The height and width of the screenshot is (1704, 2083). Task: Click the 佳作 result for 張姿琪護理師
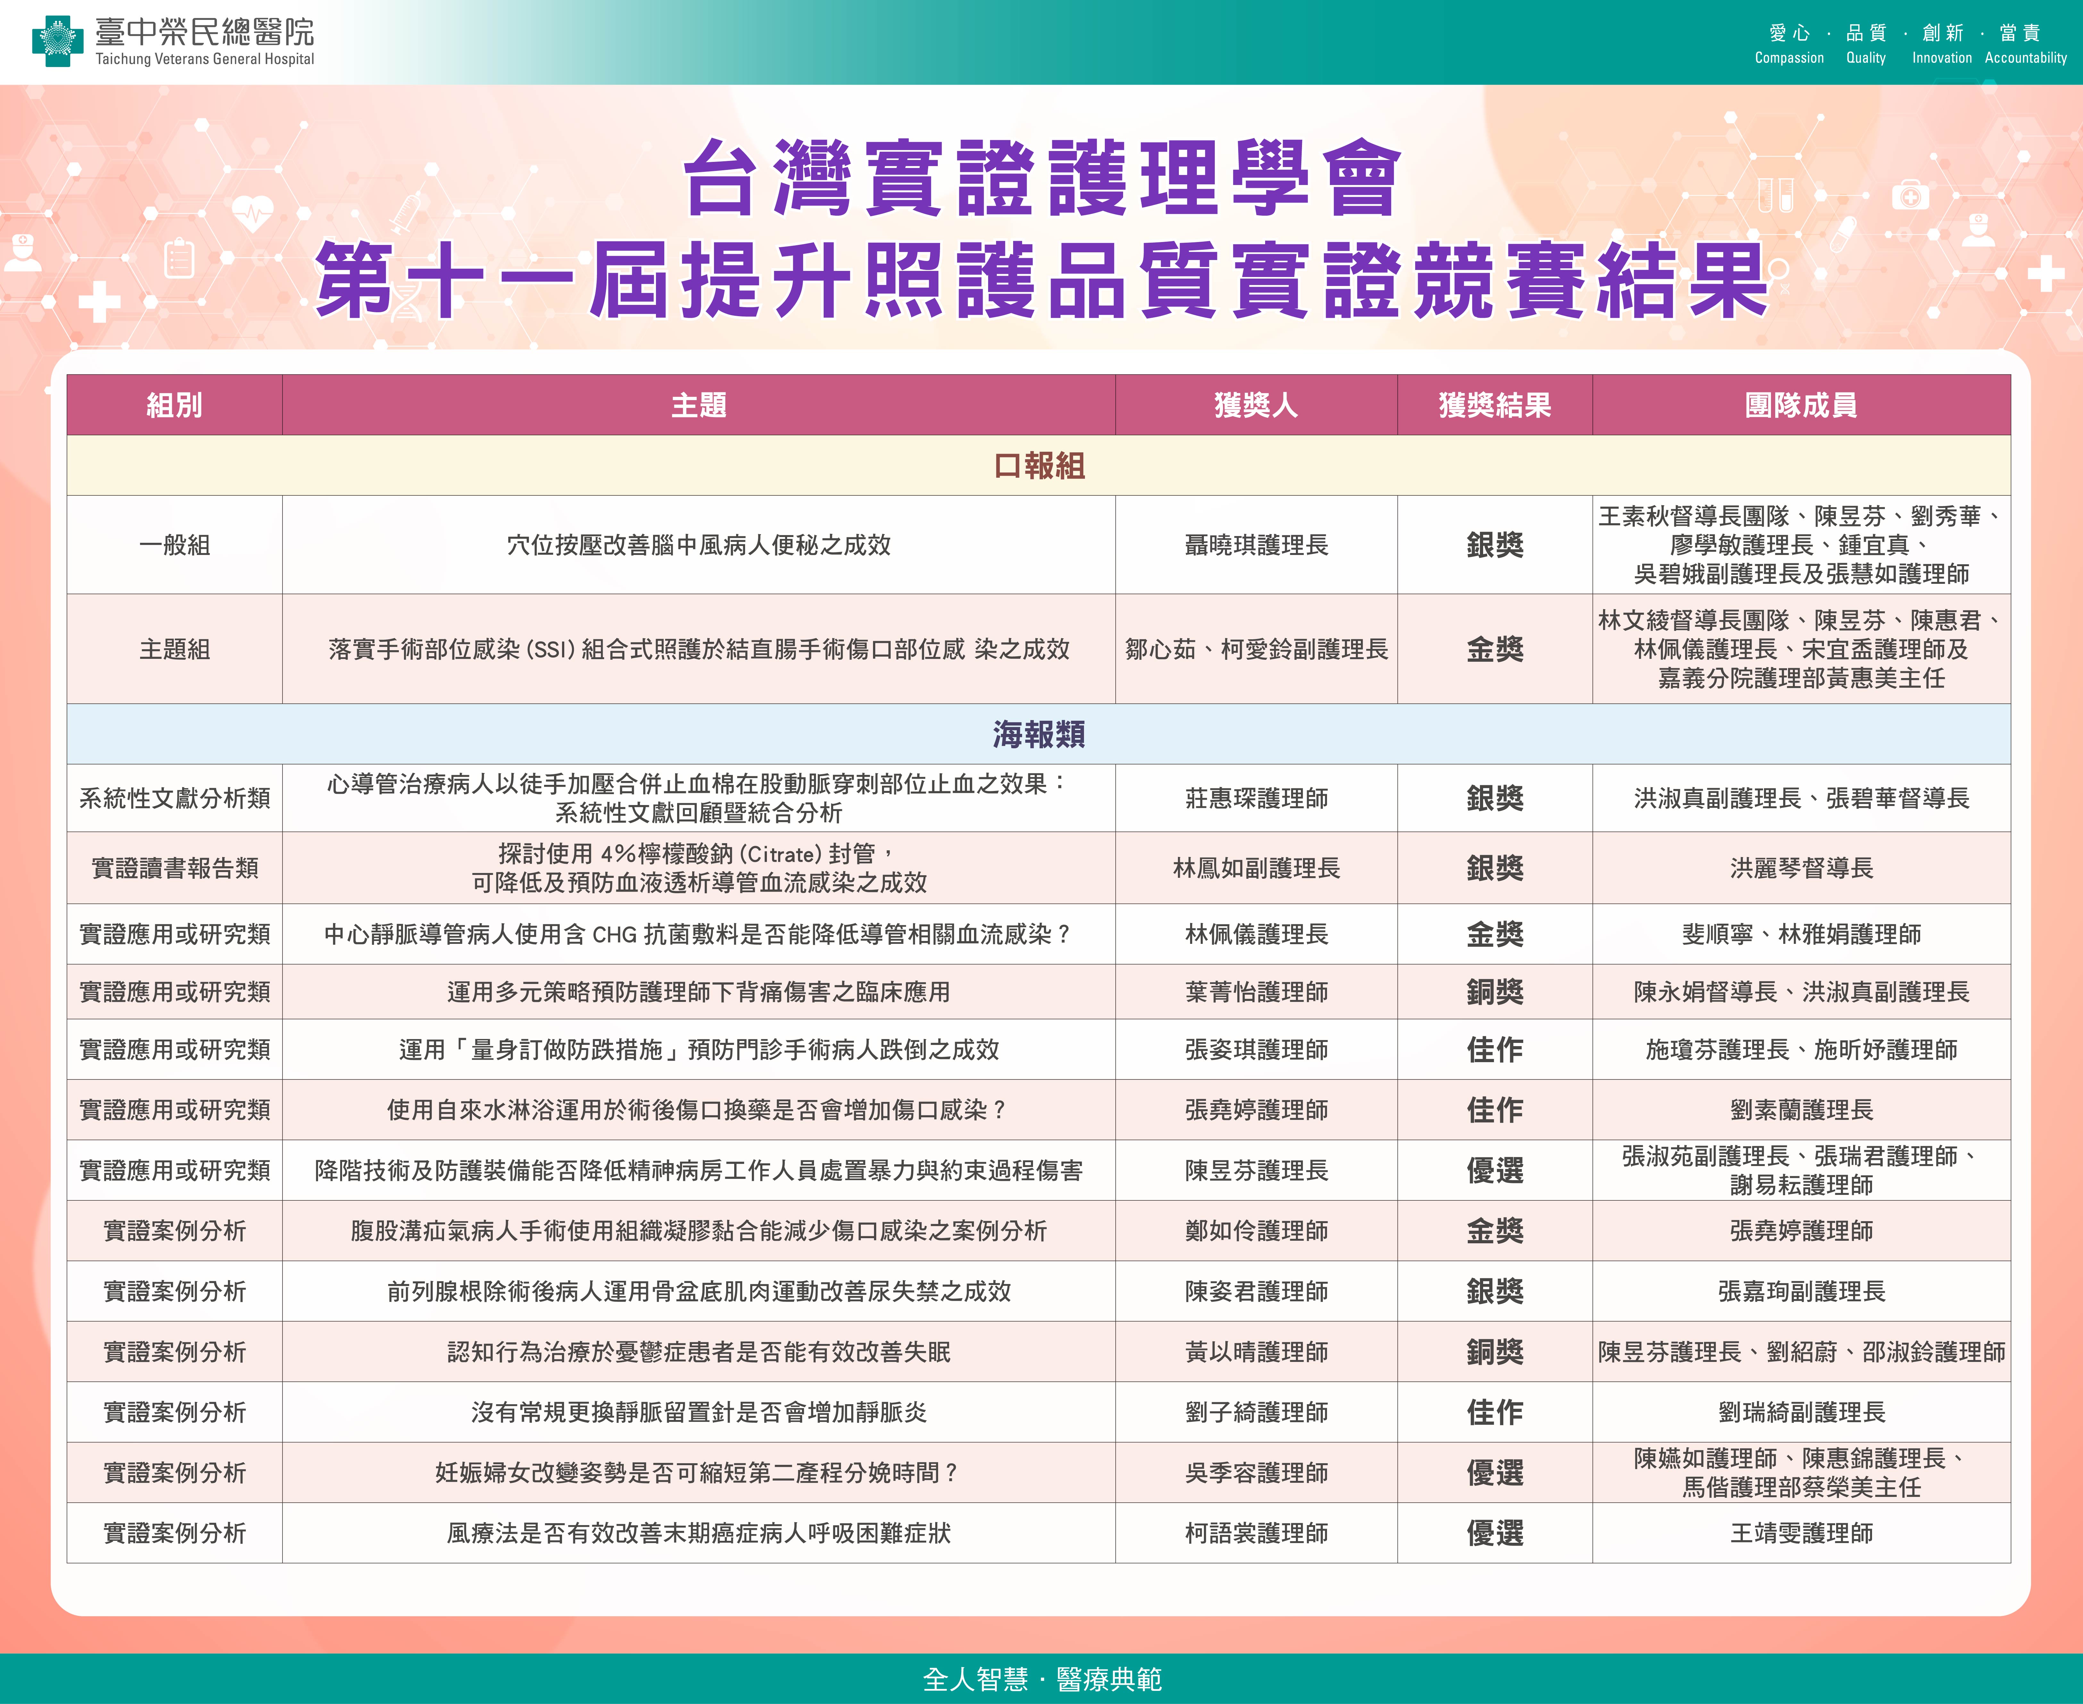tap(1495, 1049)
